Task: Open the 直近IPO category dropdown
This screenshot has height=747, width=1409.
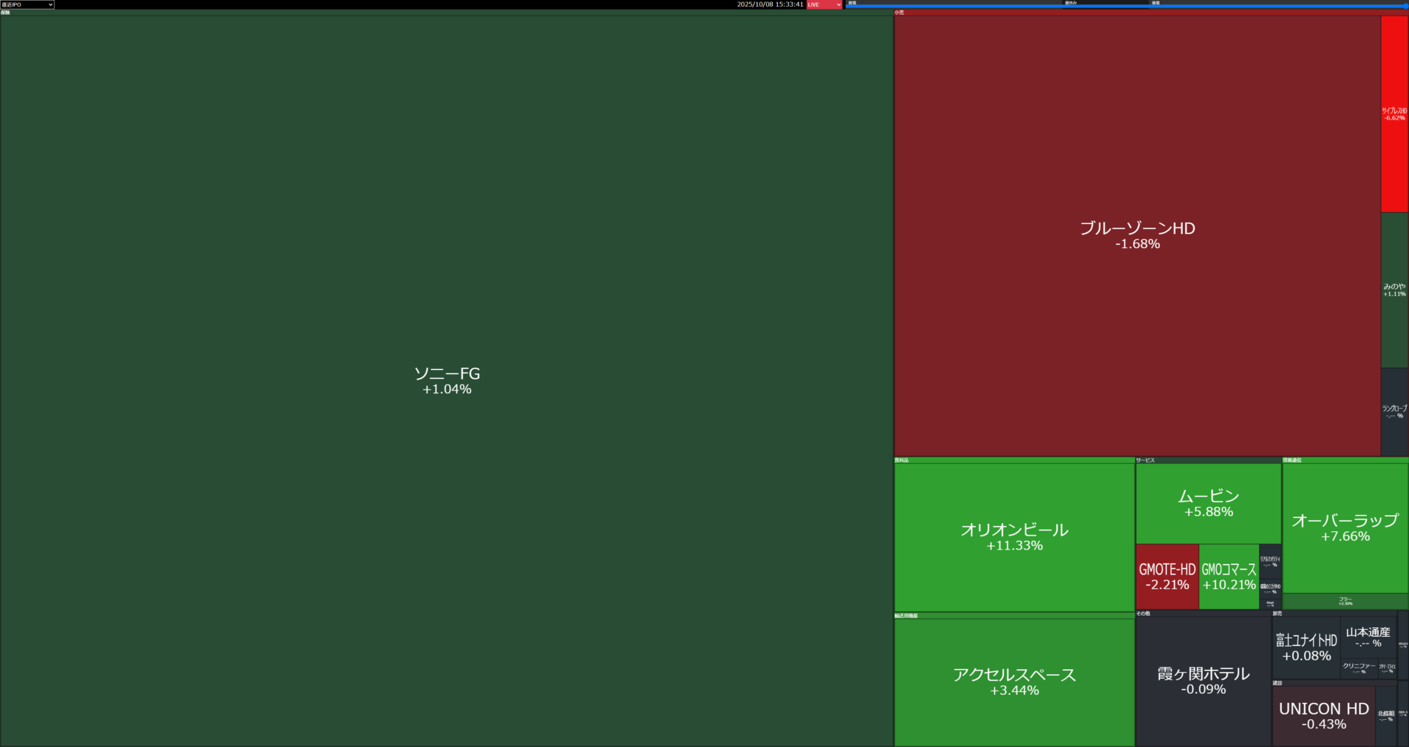Action: click(27, 4)
